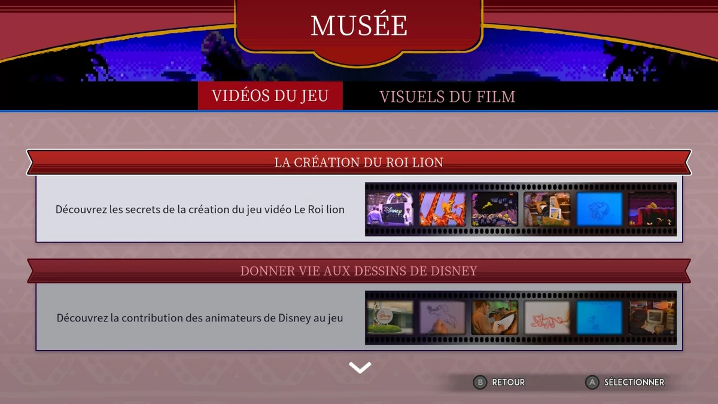Image resolution: width=718 pixels, height=404 pixels.
Task: Click the Sélectionner label
Action: [634, 382]
